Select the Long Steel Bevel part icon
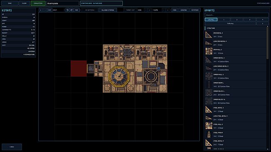This screenshot has width=271, height=152. [209, 118]
